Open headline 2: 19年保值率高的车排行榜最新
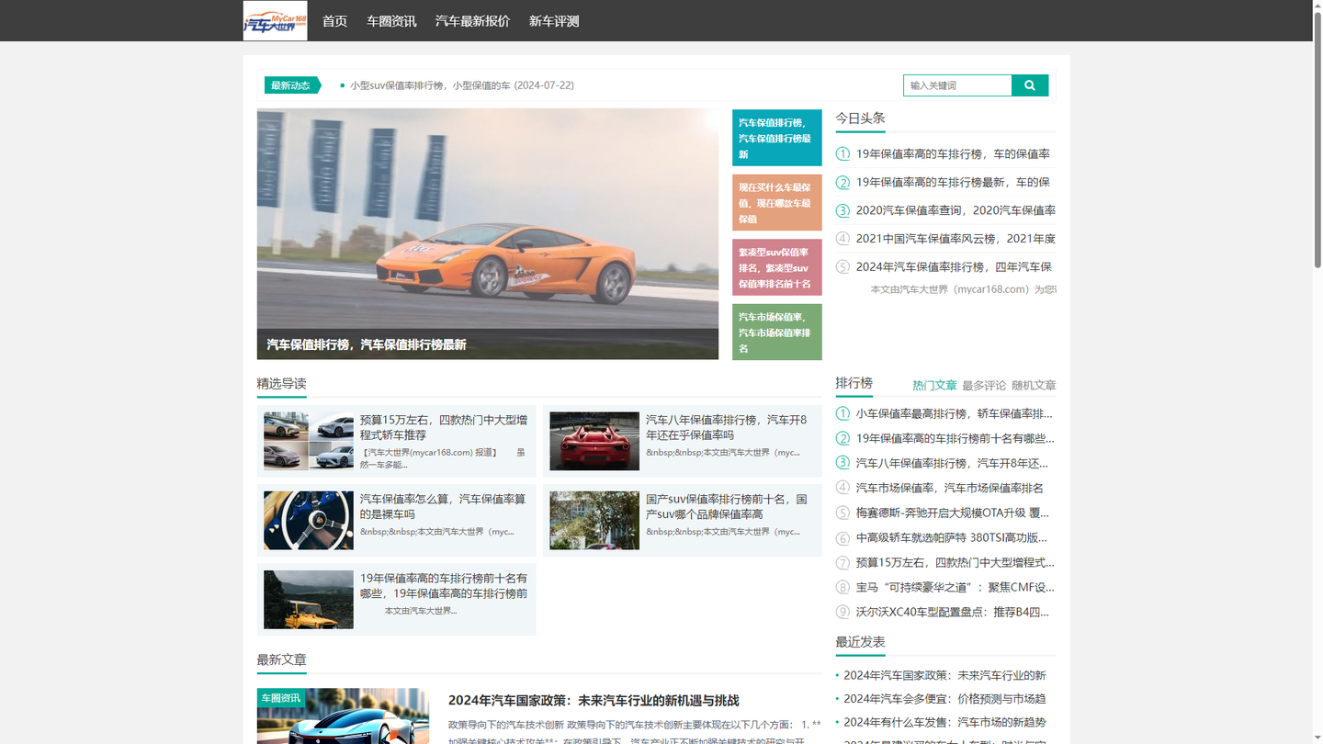The height and width of the screenshot is (744, 1323). 953,182
